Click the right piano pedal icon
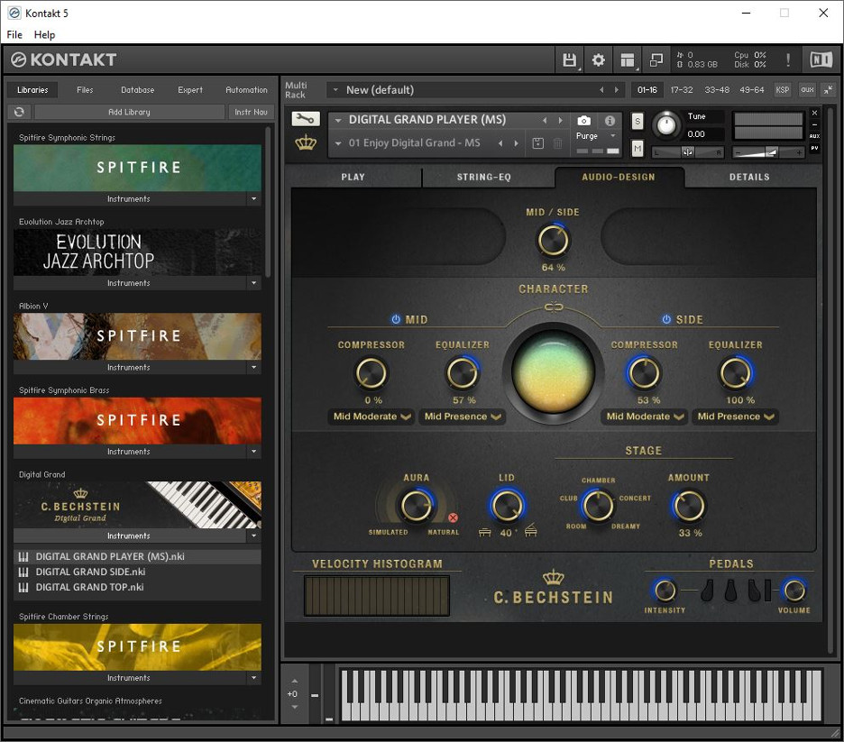The height and width of the screenshot is (742, 844). click(x=754, y=591)
